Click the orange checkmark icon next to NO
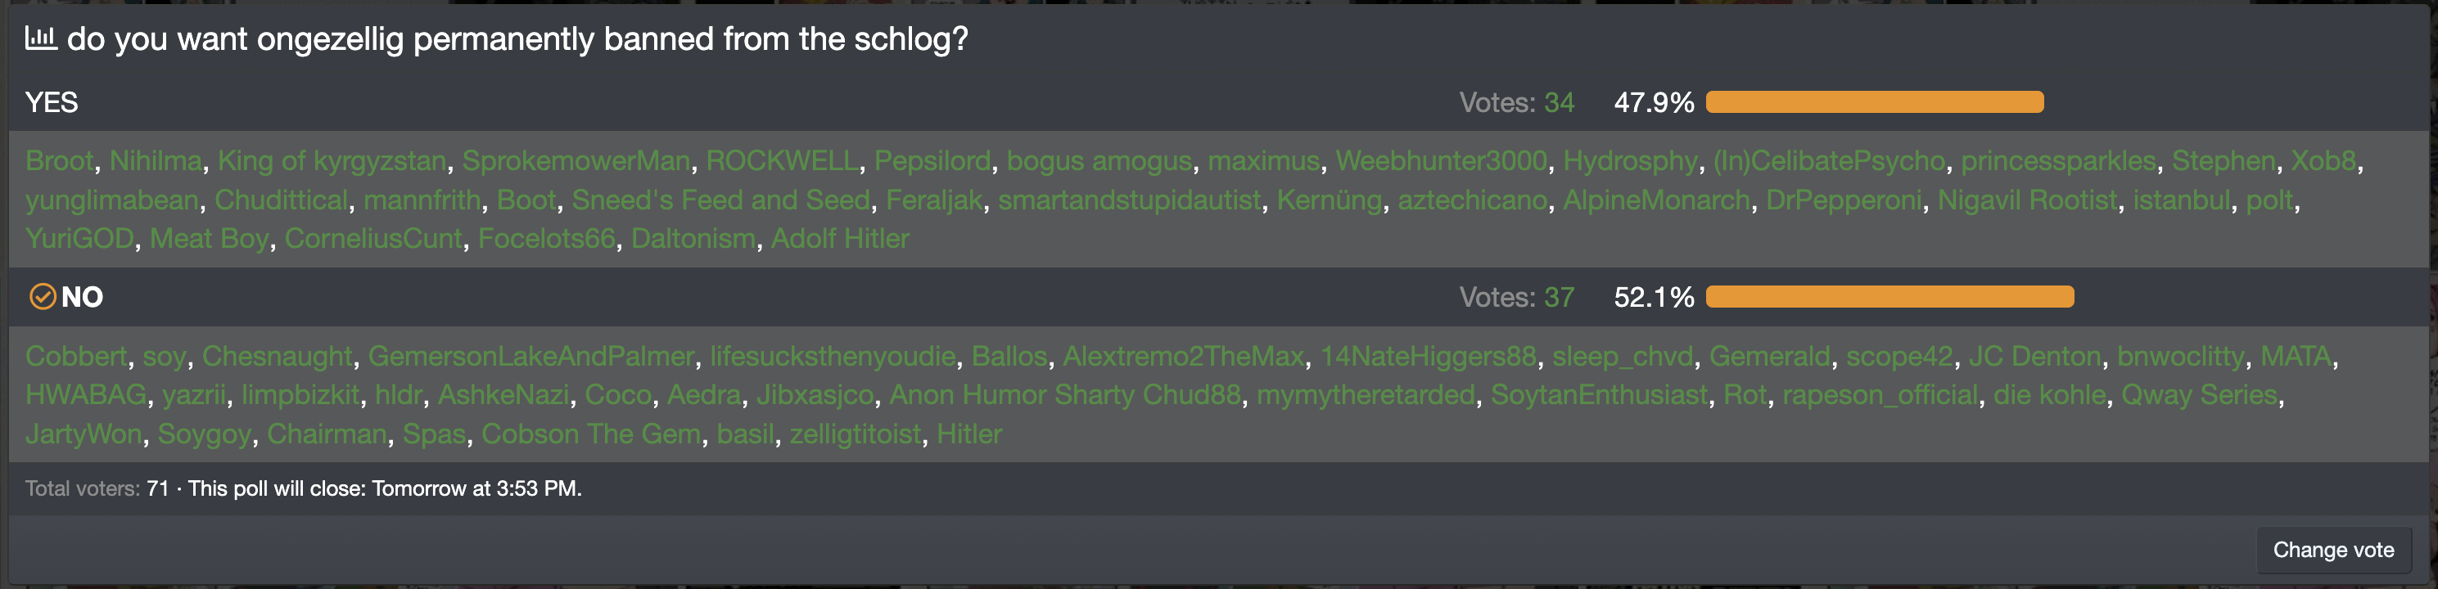Screen dimensions: 2438x589 point(43,297)
